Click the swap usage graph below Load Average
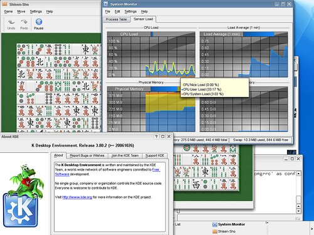Image resolution: width=314 pixels, height=235 pixels. point(244,114)
